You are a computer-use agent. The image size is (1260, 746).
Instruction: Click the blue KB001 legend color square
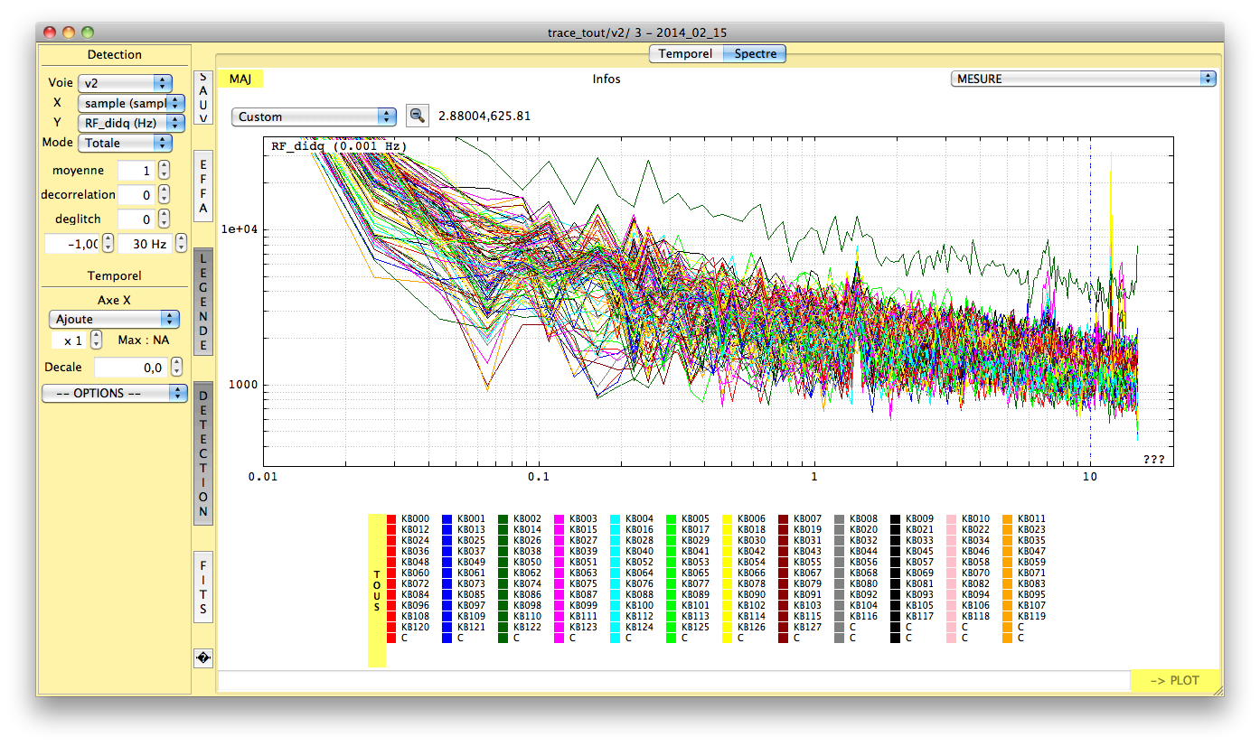(x=447, y=519)
